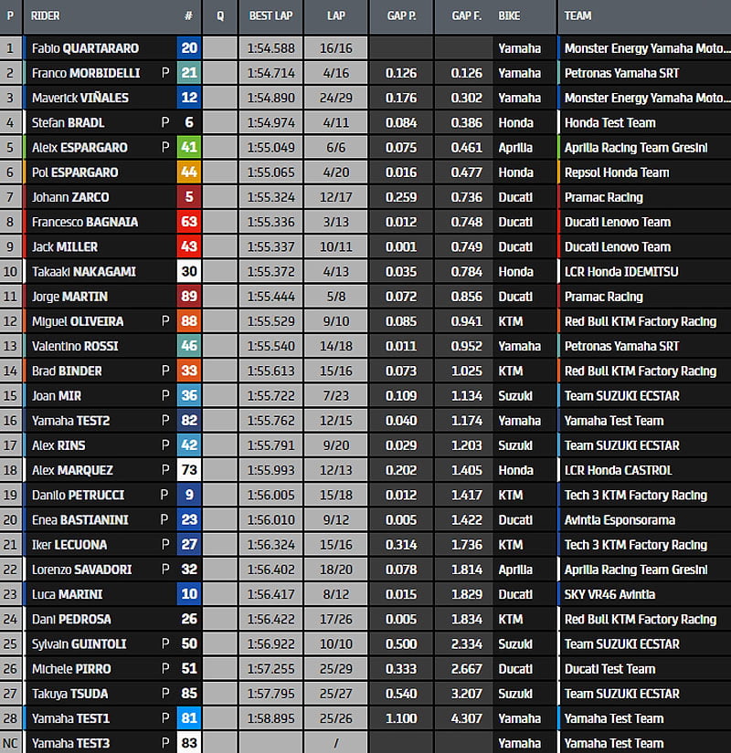Screen dimensions: 731x753
Task: Click the orange number 44 badge
Action: coord(189,173)
